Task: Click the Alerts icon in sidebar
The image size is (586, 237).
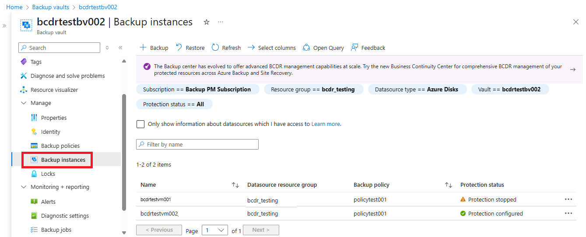Action: click(x=34, y=202)
